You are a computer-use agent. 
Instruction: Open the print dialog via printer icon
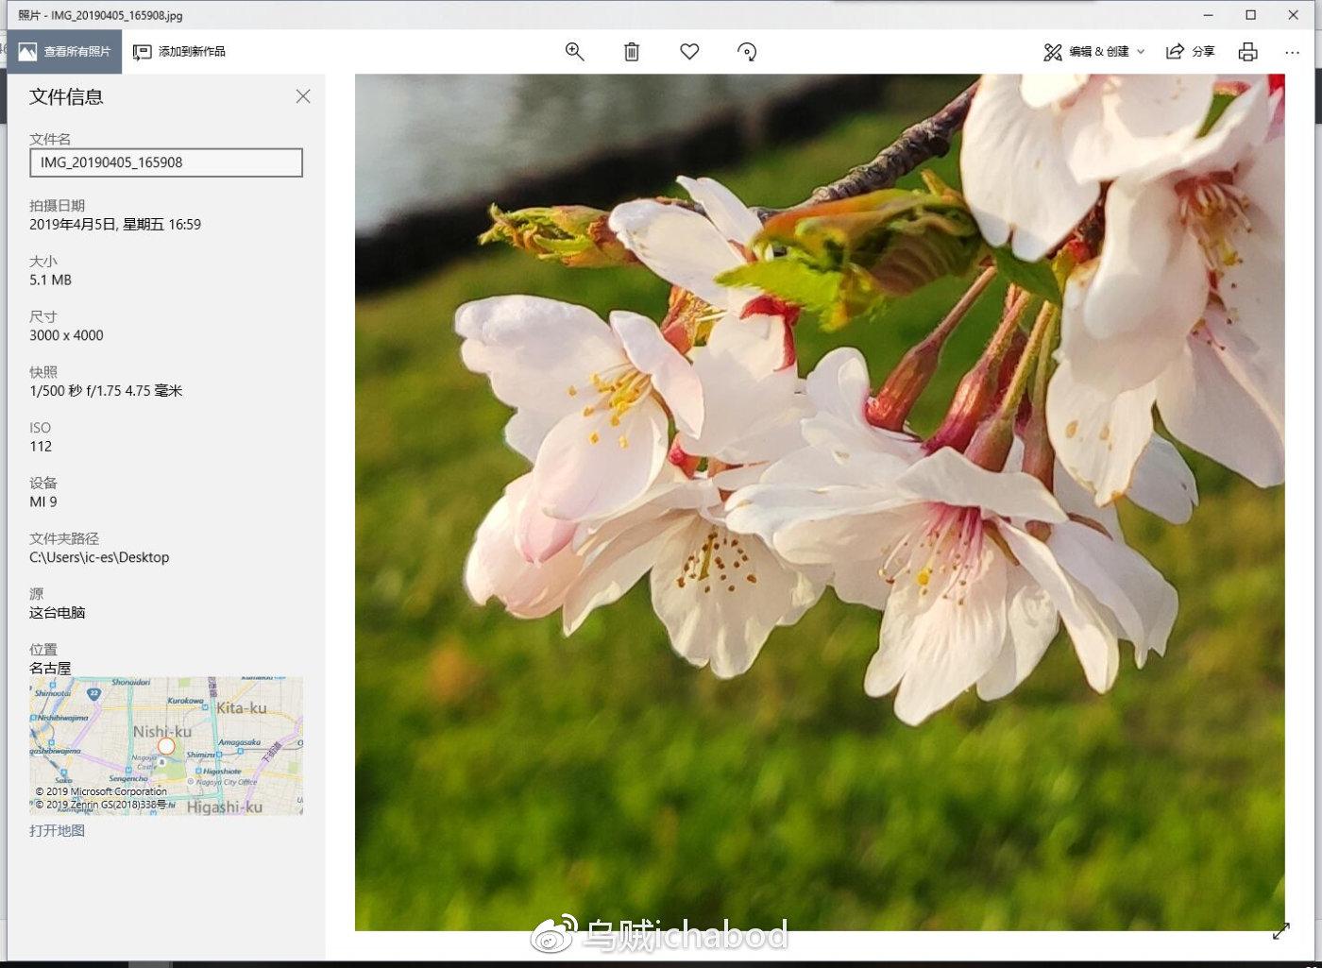coord(1247,52)
